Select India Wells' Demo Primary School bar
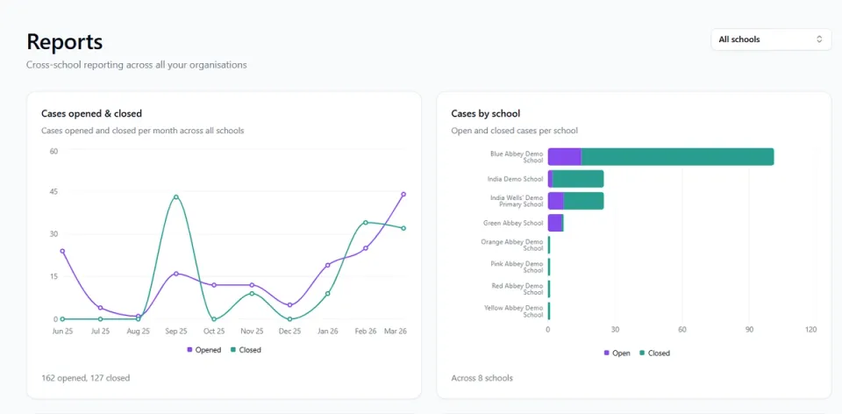Image resolution: width=842 pixels, height=414 pixels. (575, 201)
